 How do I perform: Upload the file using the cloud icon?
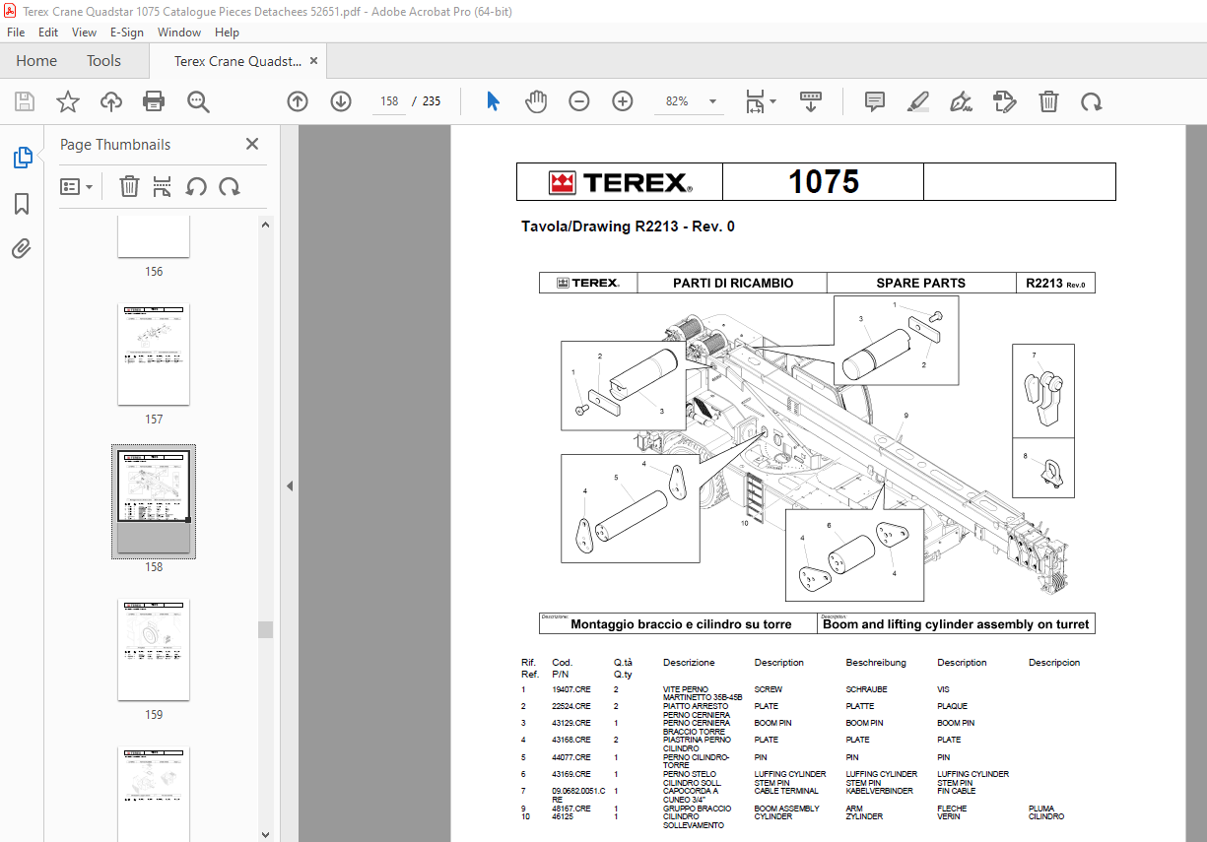[110, 101]
